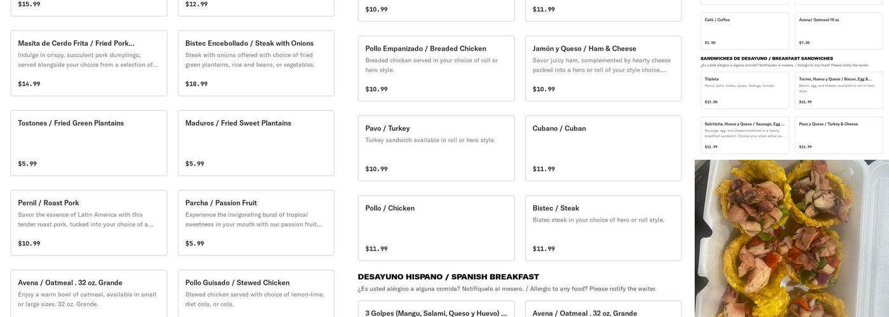Pick Pavo y Queso in menu preview
Viewport: 889px width, 317px height.
(839, 135)
